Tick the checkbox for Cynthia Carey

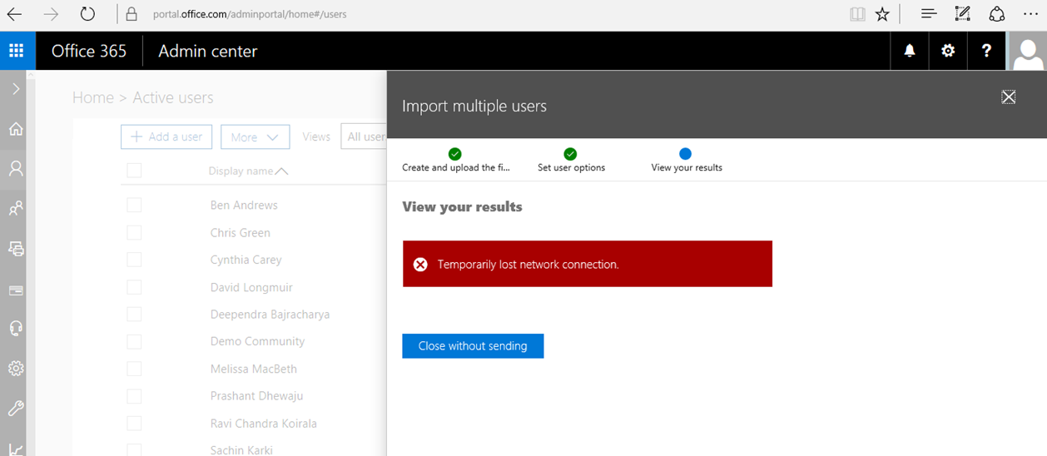134,260
